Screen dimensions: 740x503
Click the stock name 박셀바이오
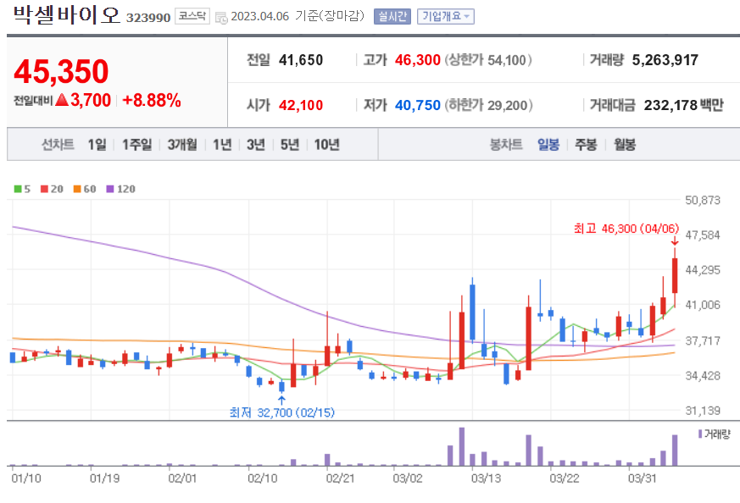pos(67,15)
